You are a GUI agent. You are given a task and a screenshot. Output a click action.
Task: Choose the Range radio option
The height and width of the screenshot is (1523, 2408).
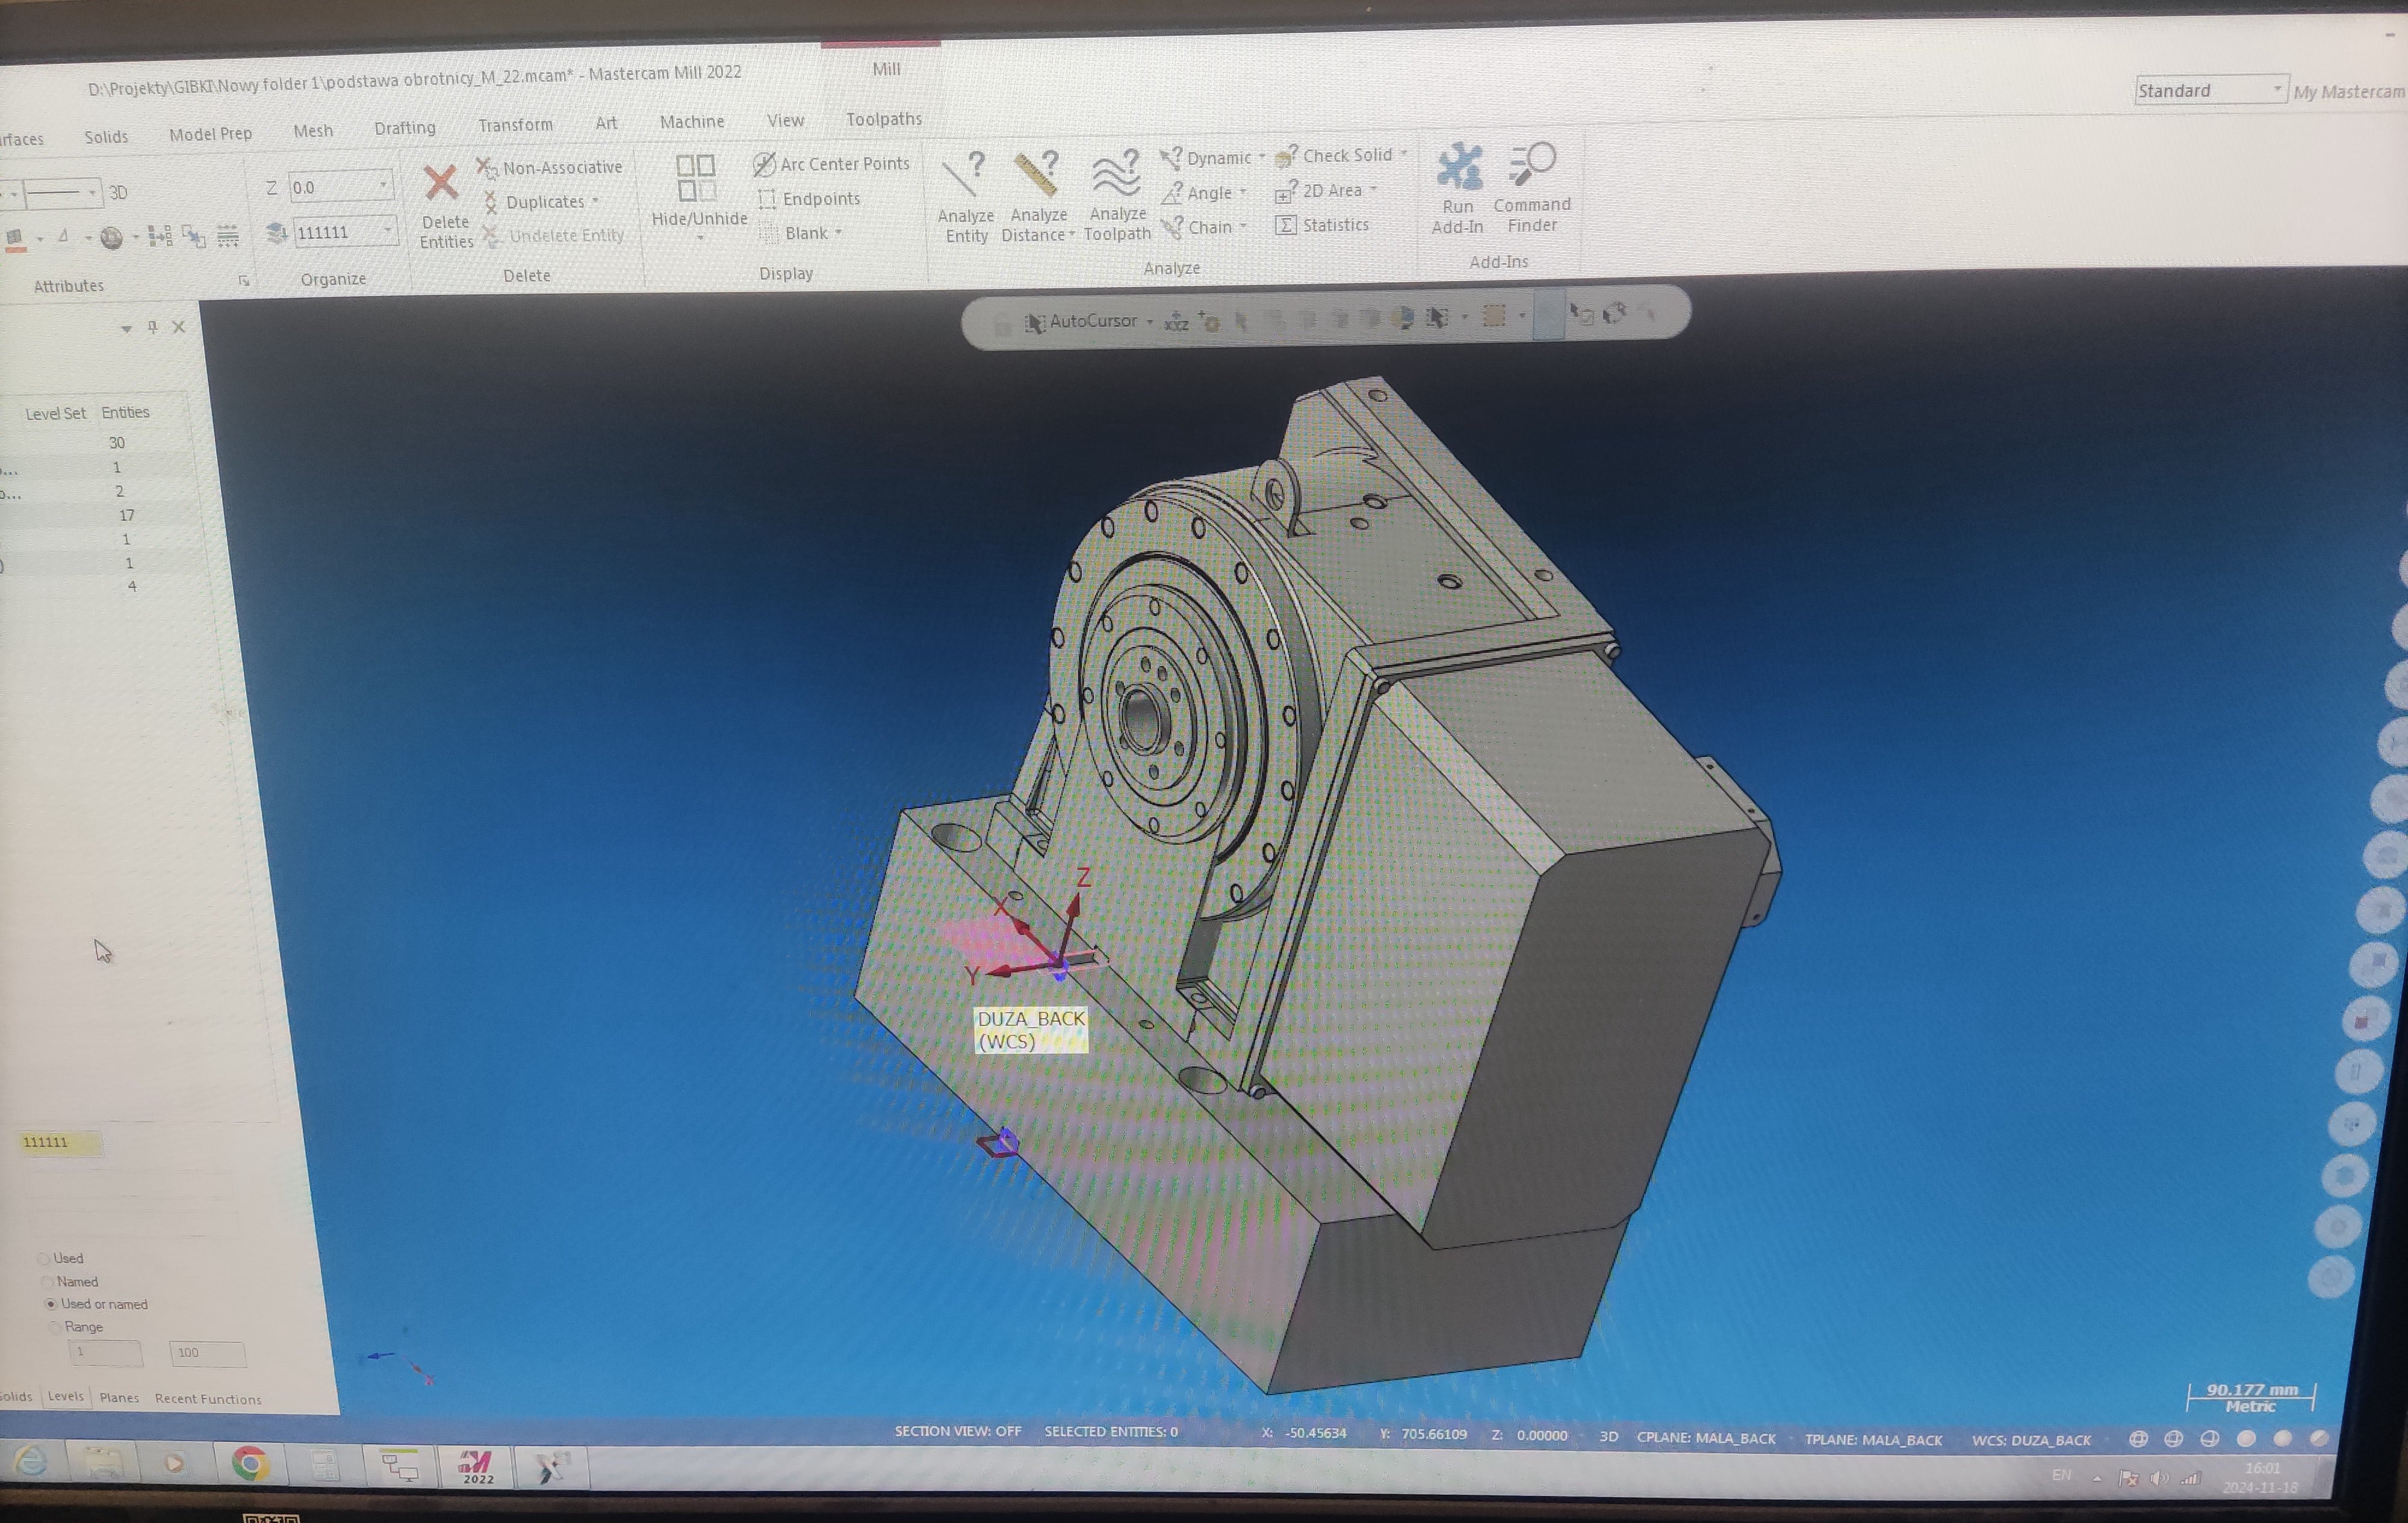pos(54,1327)
